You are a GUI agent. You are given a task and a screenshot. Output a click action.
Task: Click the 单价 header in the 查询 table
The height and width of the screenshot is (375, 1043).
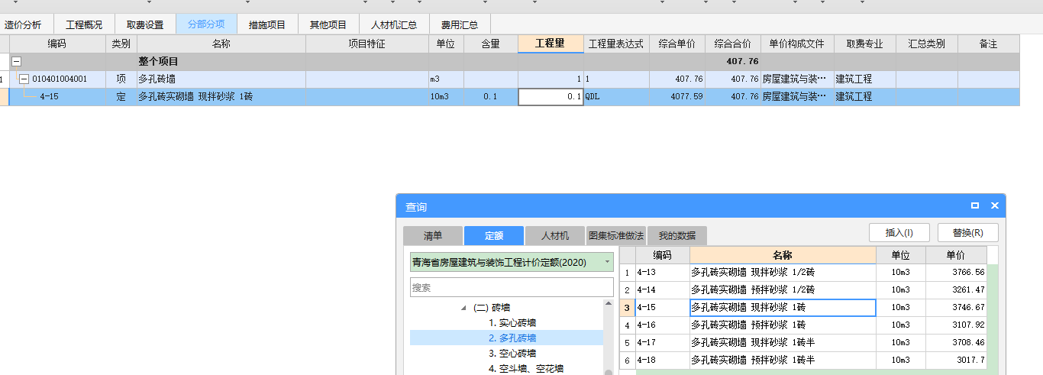[956, 255]
